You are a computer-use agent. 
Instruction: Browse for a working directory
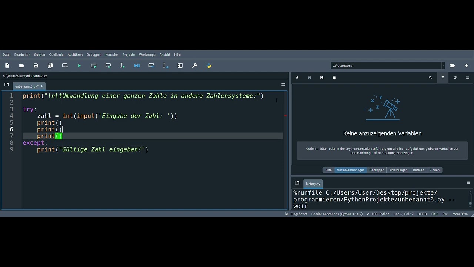pos(452,66)
